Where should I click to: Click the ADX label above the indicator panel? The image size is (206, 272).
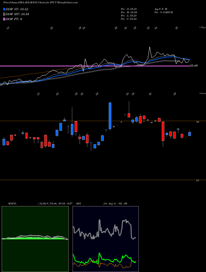pos(79,204)
